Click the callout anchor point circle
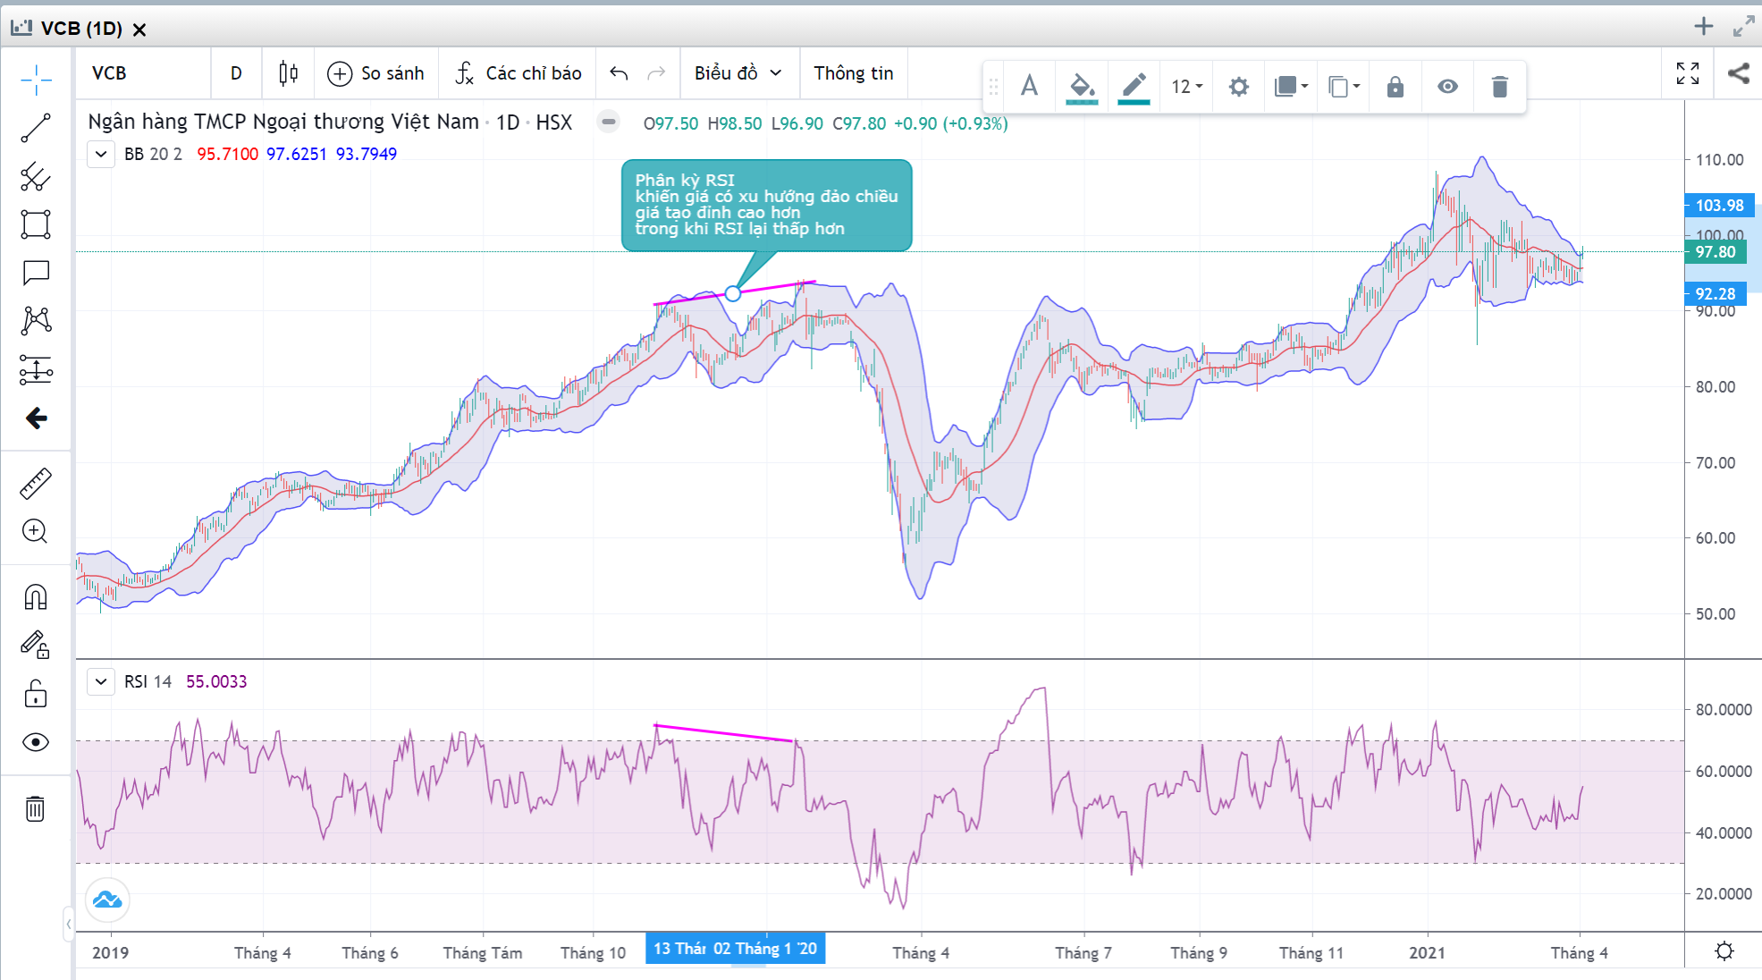The height and width of the screenshot is (980, 1762). 733,293
